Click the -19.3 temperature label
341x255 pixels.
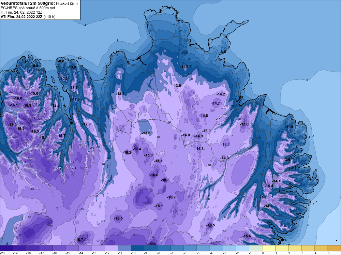[165, 180]
